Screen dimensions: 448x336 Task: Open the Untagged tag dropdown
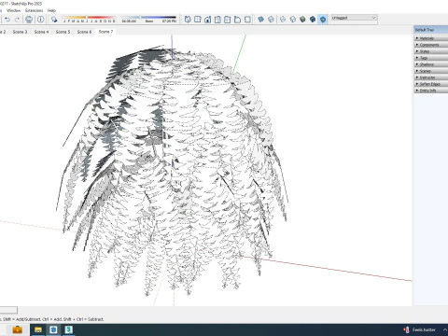(x=354, y=18)
